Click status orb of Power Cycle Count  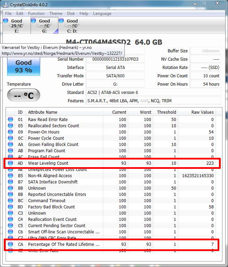click(x=10, y=138)
